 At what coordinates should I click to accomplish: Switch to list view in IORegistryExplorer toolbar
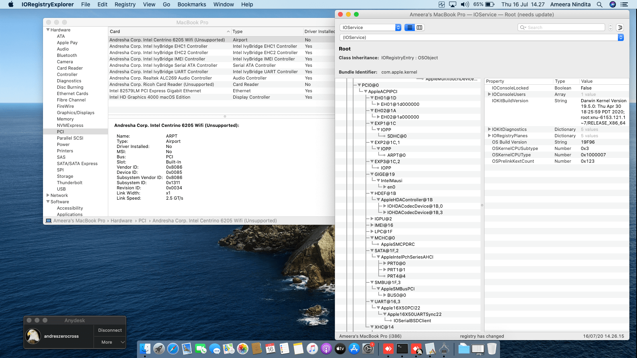point(409,27)
